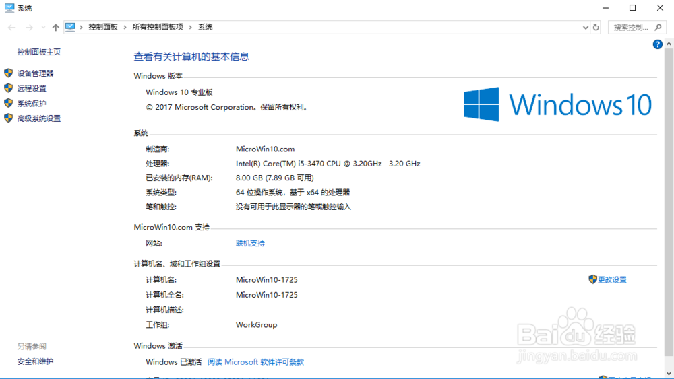Click the 工作组 value WorkGroup
674x379 pixels.
coord(256,325)
